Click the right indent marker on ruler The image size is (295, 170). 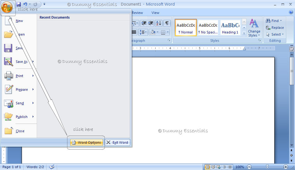244,49
